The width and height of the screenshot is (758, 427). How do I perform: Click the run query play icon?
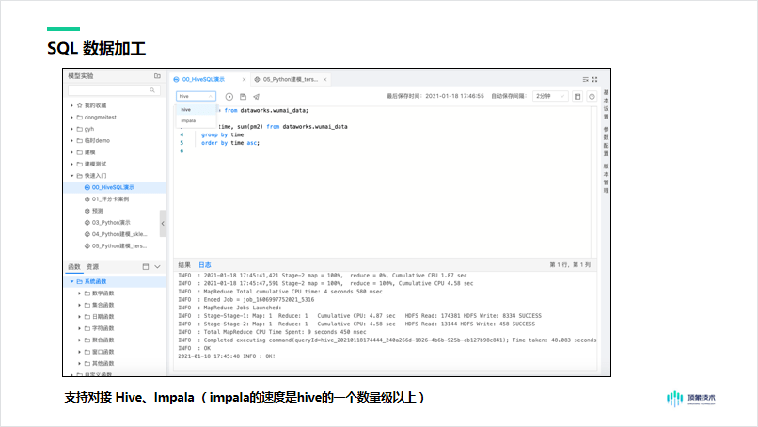pos(229,96)
